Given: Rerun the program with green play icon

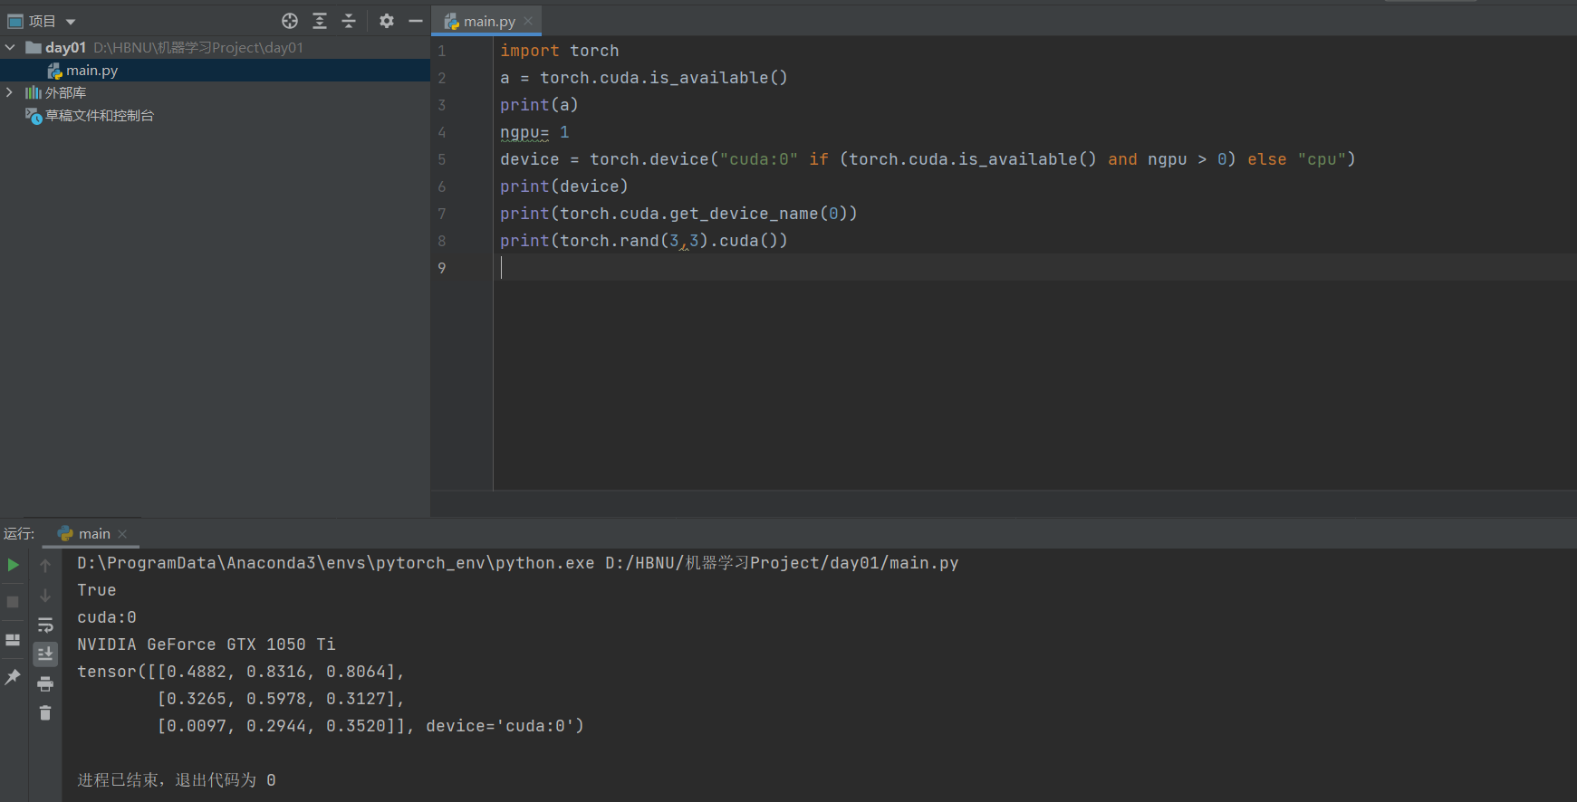Looking at the screenshot, I should pyautogui.click(x=14, y=565).
